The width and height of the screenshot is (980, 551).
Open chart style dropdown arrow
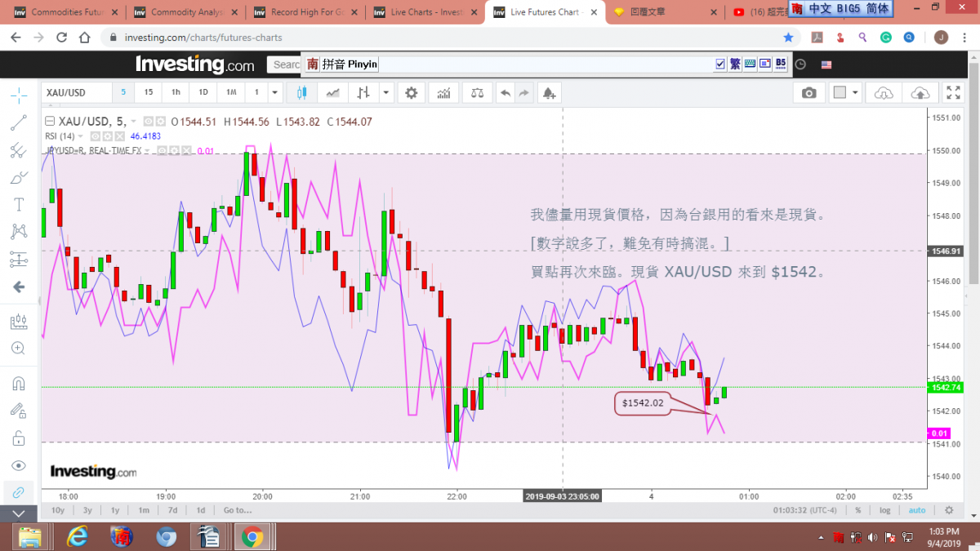click(x=385, y=93)
